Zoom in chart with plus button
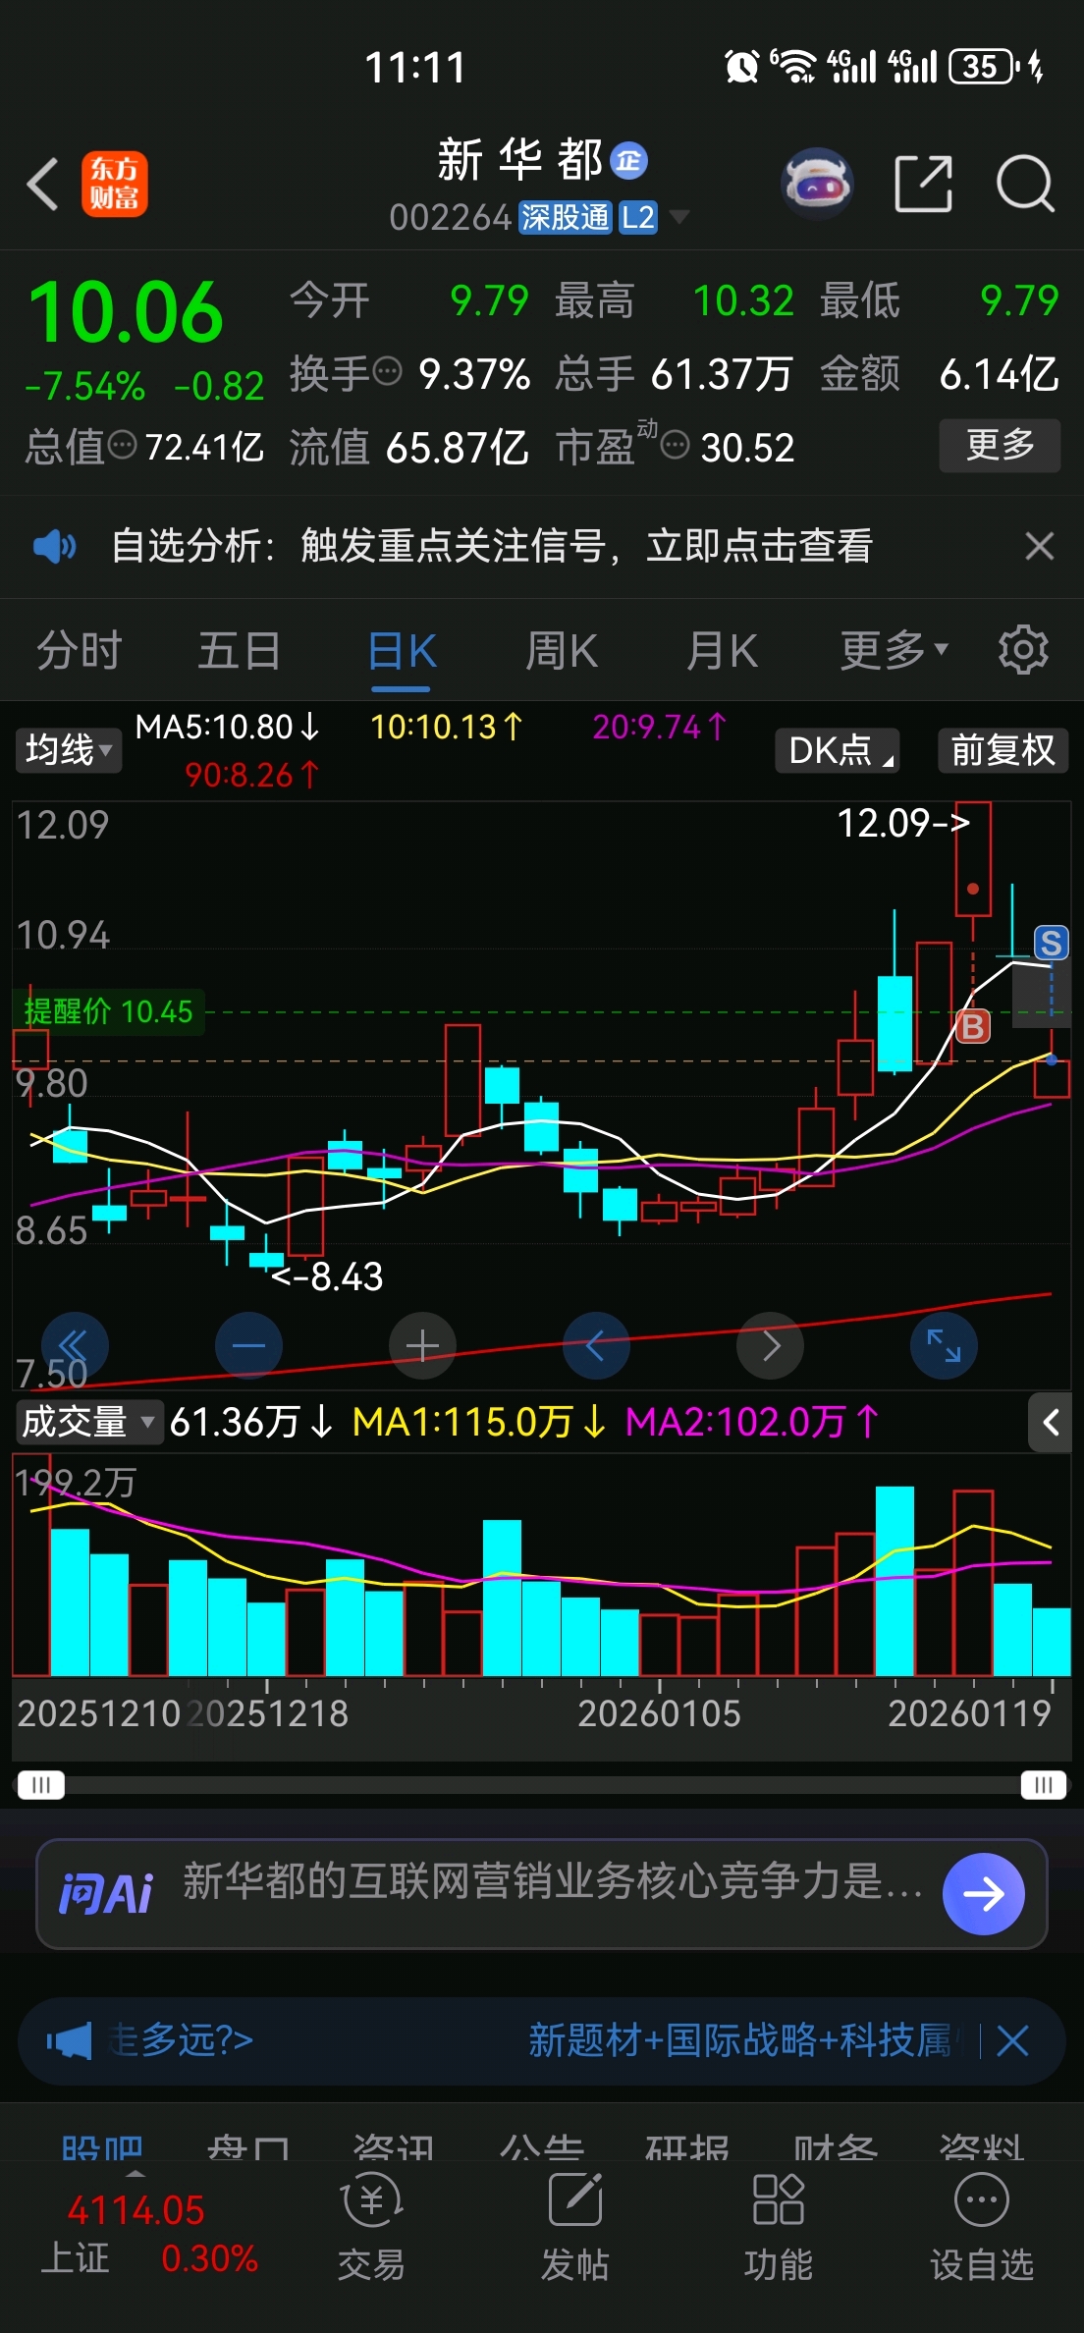The height and width of the screenshot is (2333, 1084). pos(422,1345)
